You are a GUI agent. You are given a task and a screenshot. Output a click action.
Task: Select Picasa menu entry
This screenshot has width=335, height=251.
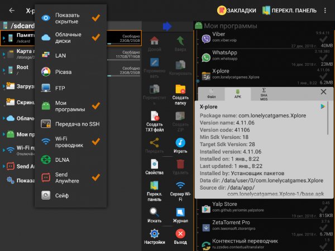click(x=70, y=72)
